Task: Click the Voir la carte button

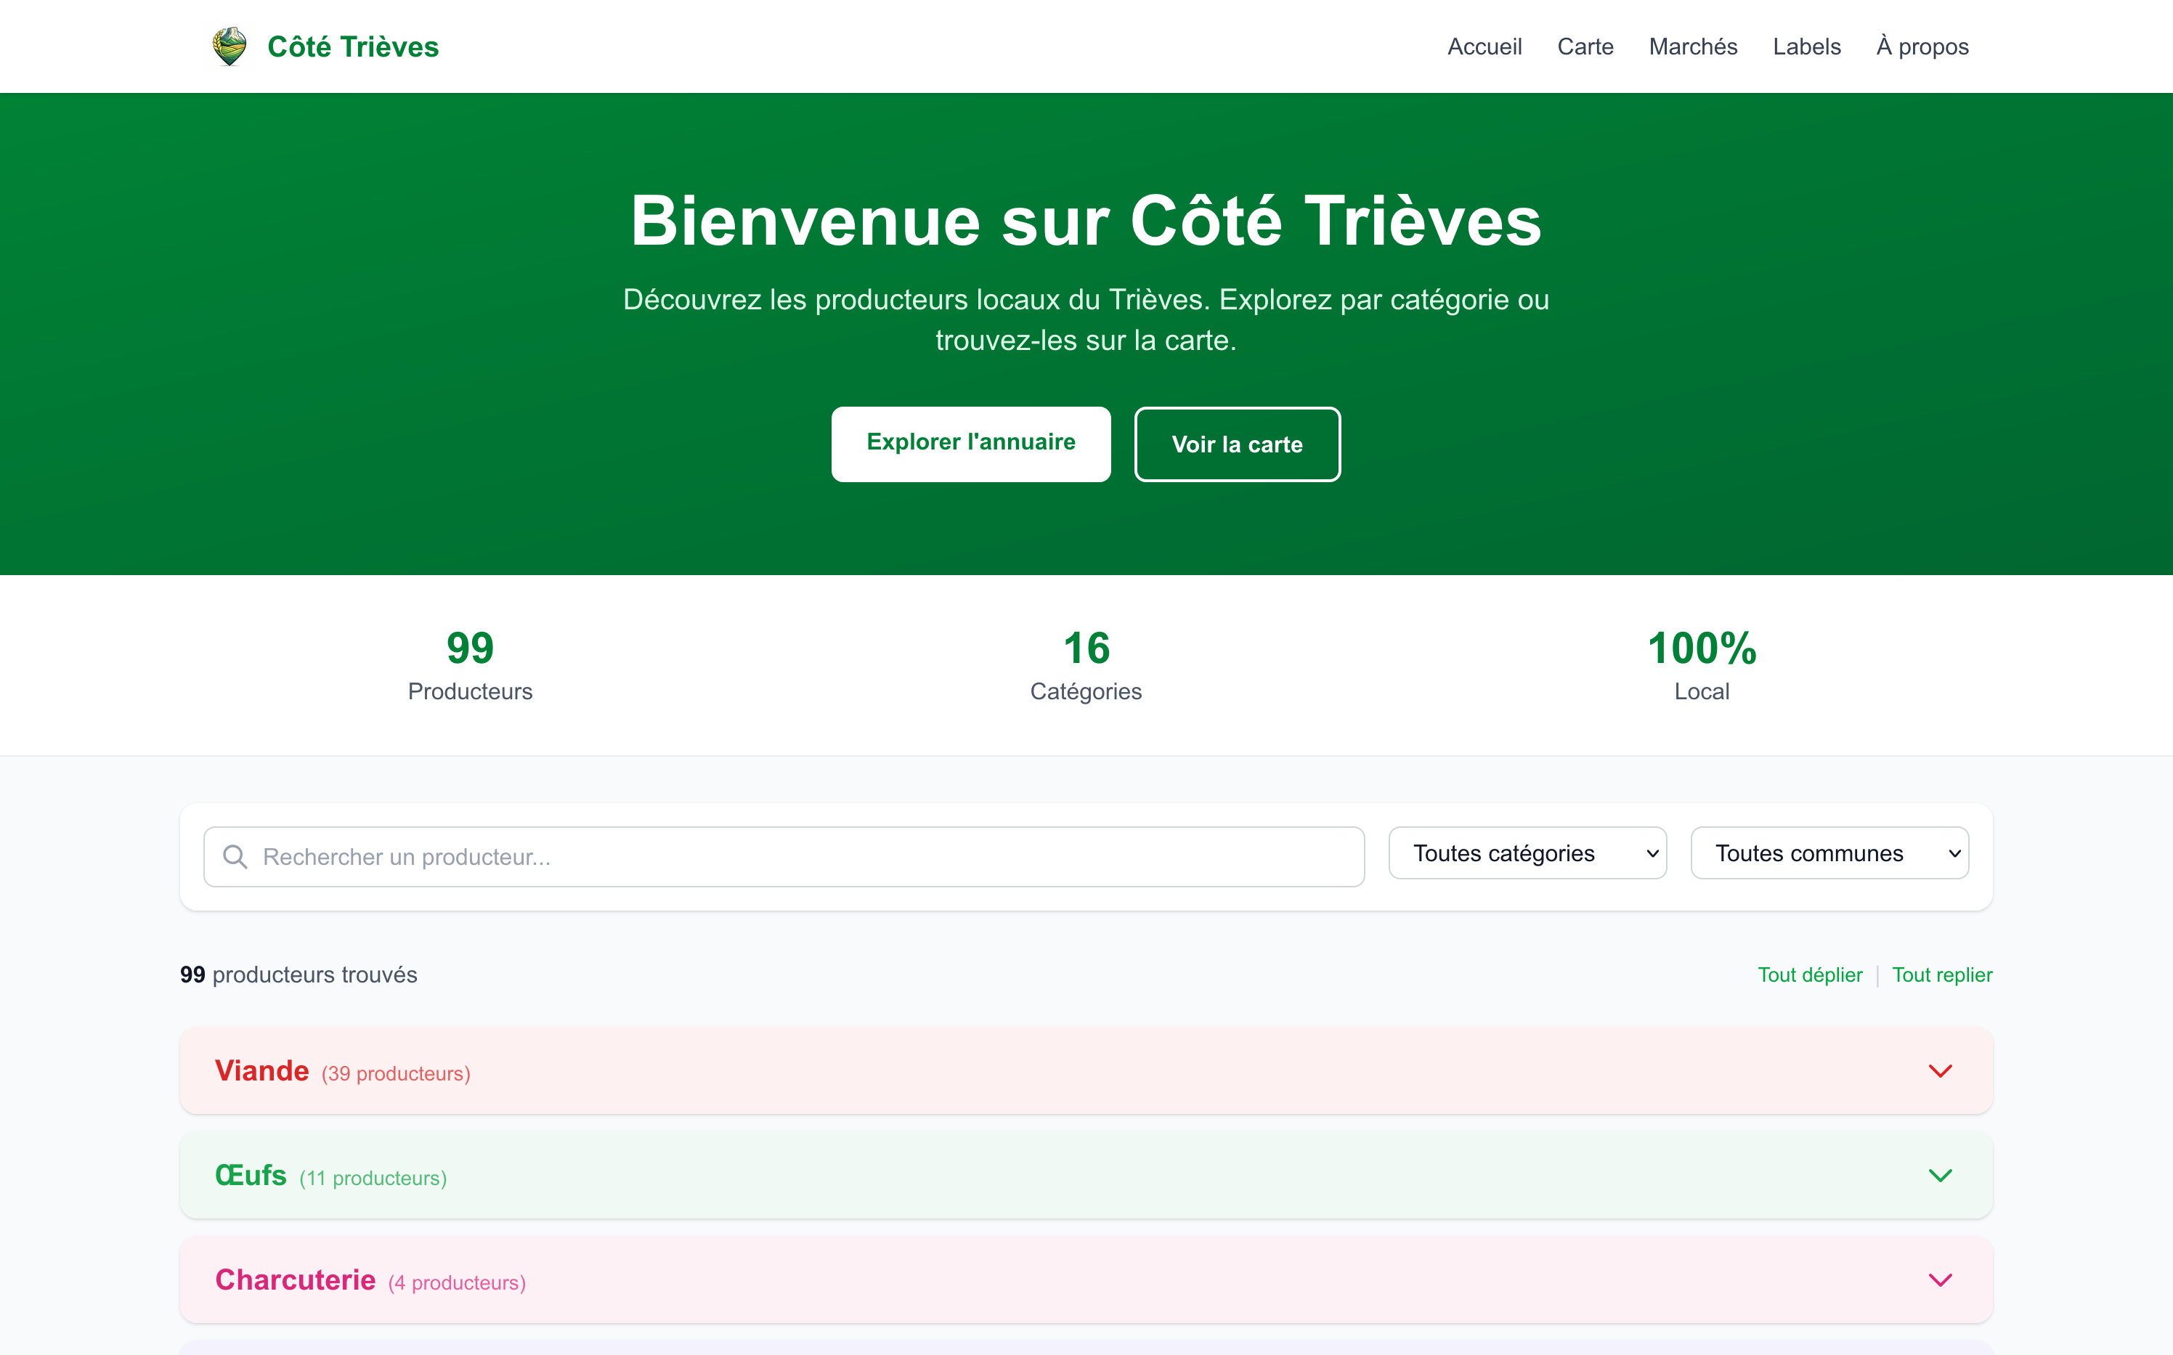Action: pos(1238,444)
